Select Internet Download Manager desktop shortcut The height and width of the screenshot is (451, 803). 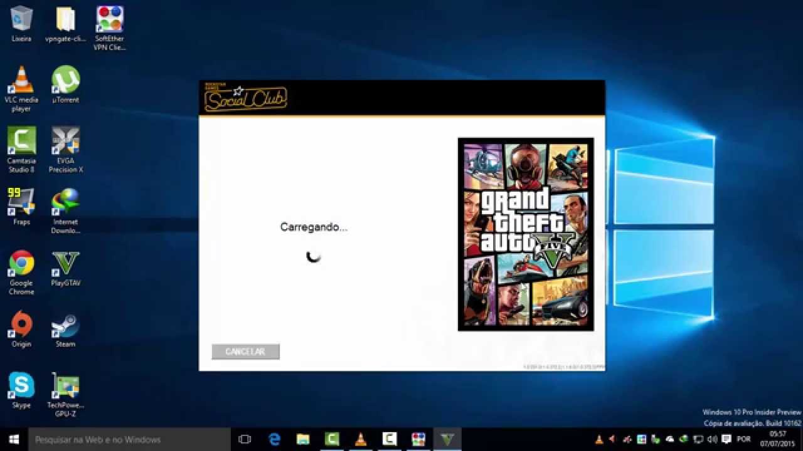coord(65,211)
